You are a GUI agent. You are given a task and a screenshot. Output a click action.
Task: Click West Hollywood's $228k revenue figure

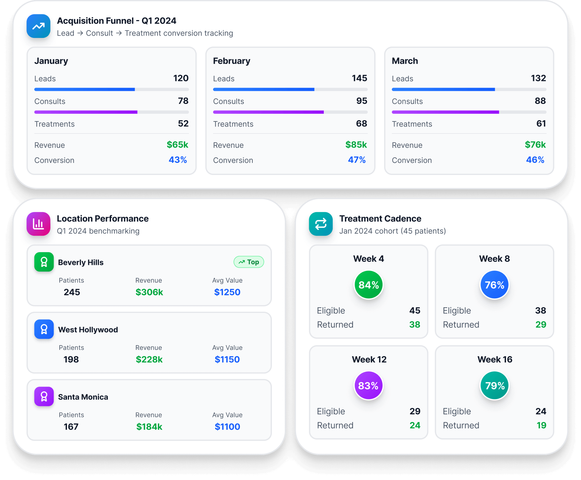tap(149, 360)
